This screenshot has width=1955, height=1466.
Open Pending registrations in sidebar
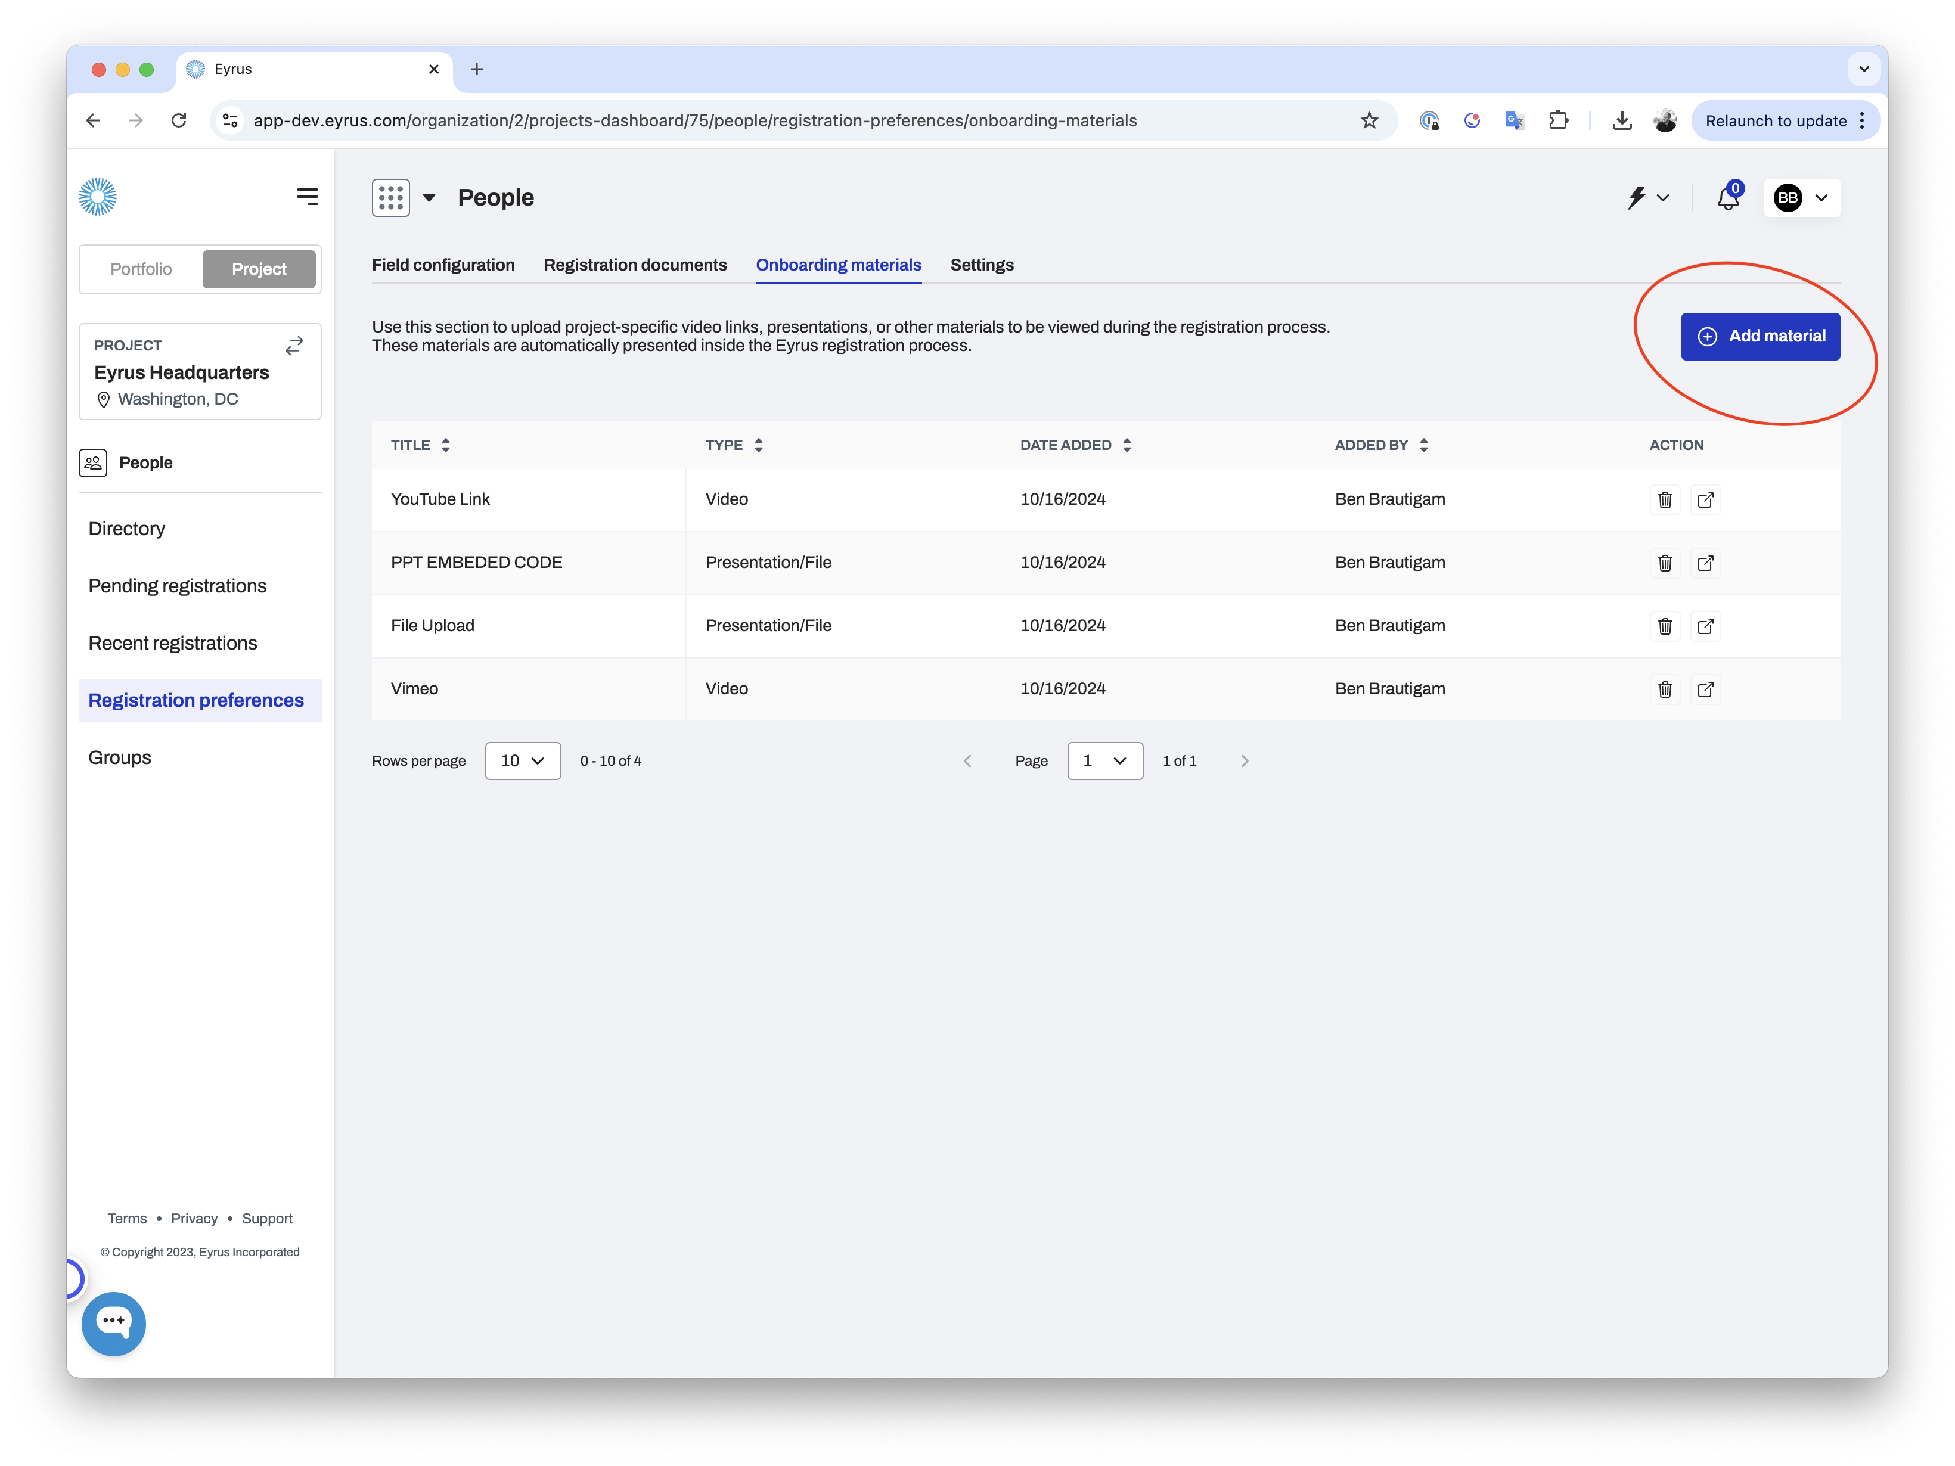(x=177, y=586)
